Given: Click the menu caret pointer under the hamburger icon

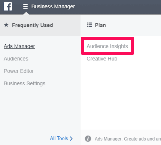Looking at the screenshot, I should [x=26, y=13].
